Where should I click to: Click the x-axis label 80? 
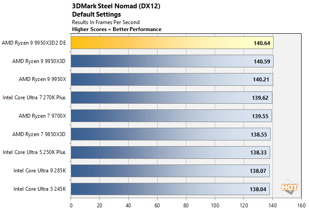186,206
